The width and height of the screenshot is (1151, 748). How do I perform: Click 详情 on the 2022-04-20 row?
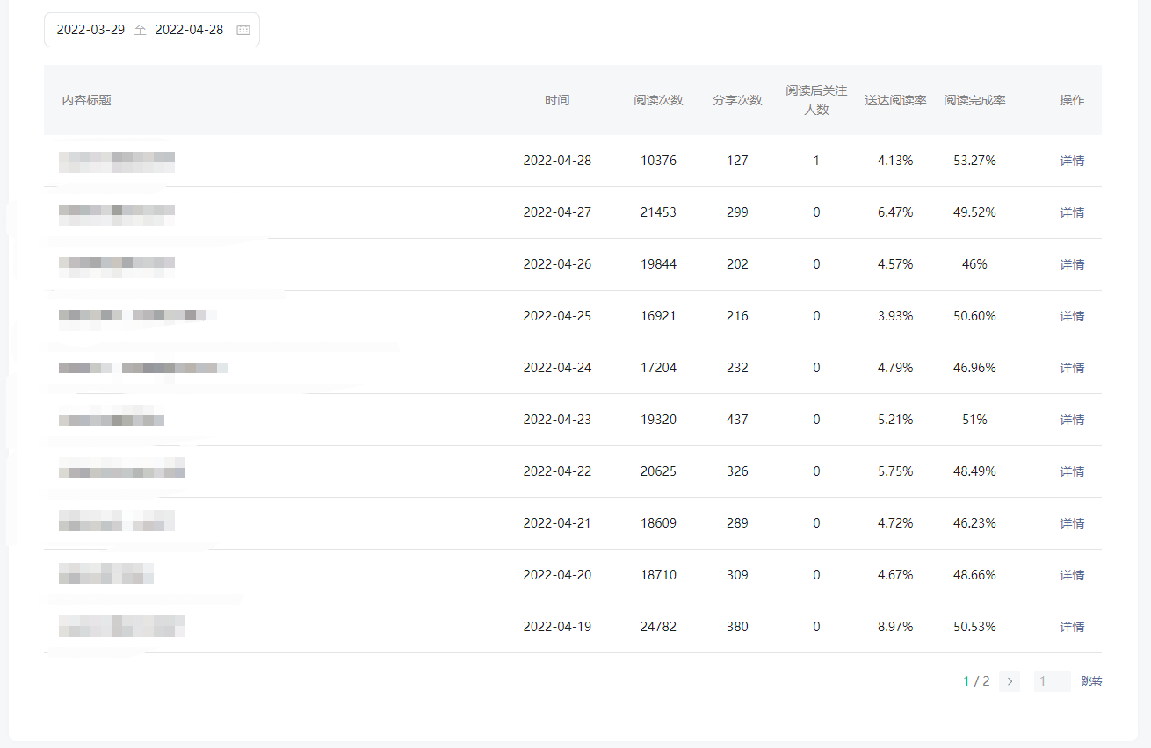click(1072, 575)
